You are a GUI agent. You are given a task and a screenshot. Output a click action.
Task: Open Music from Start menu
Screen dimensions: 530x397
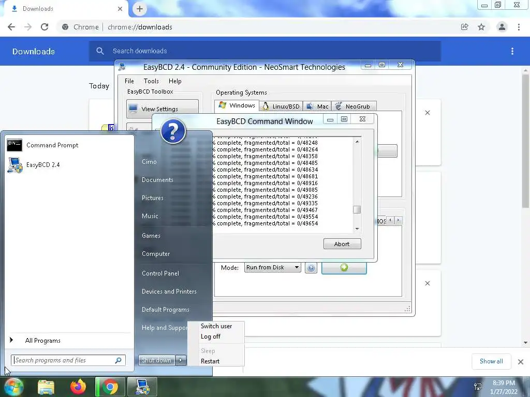(150, 216)
